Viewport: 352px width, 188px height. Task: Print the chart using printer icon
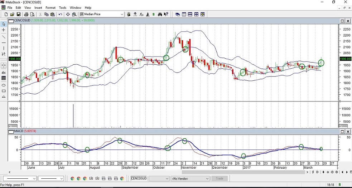26,14
